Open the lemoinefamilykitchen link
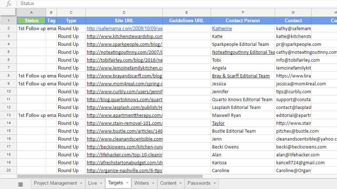This screenshot has width=337, height=189. pos(125,68)
